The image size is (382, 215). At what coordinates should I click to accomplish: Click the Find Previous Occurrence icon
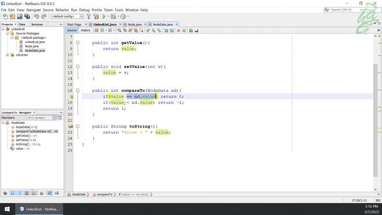(x=125, y=30)
